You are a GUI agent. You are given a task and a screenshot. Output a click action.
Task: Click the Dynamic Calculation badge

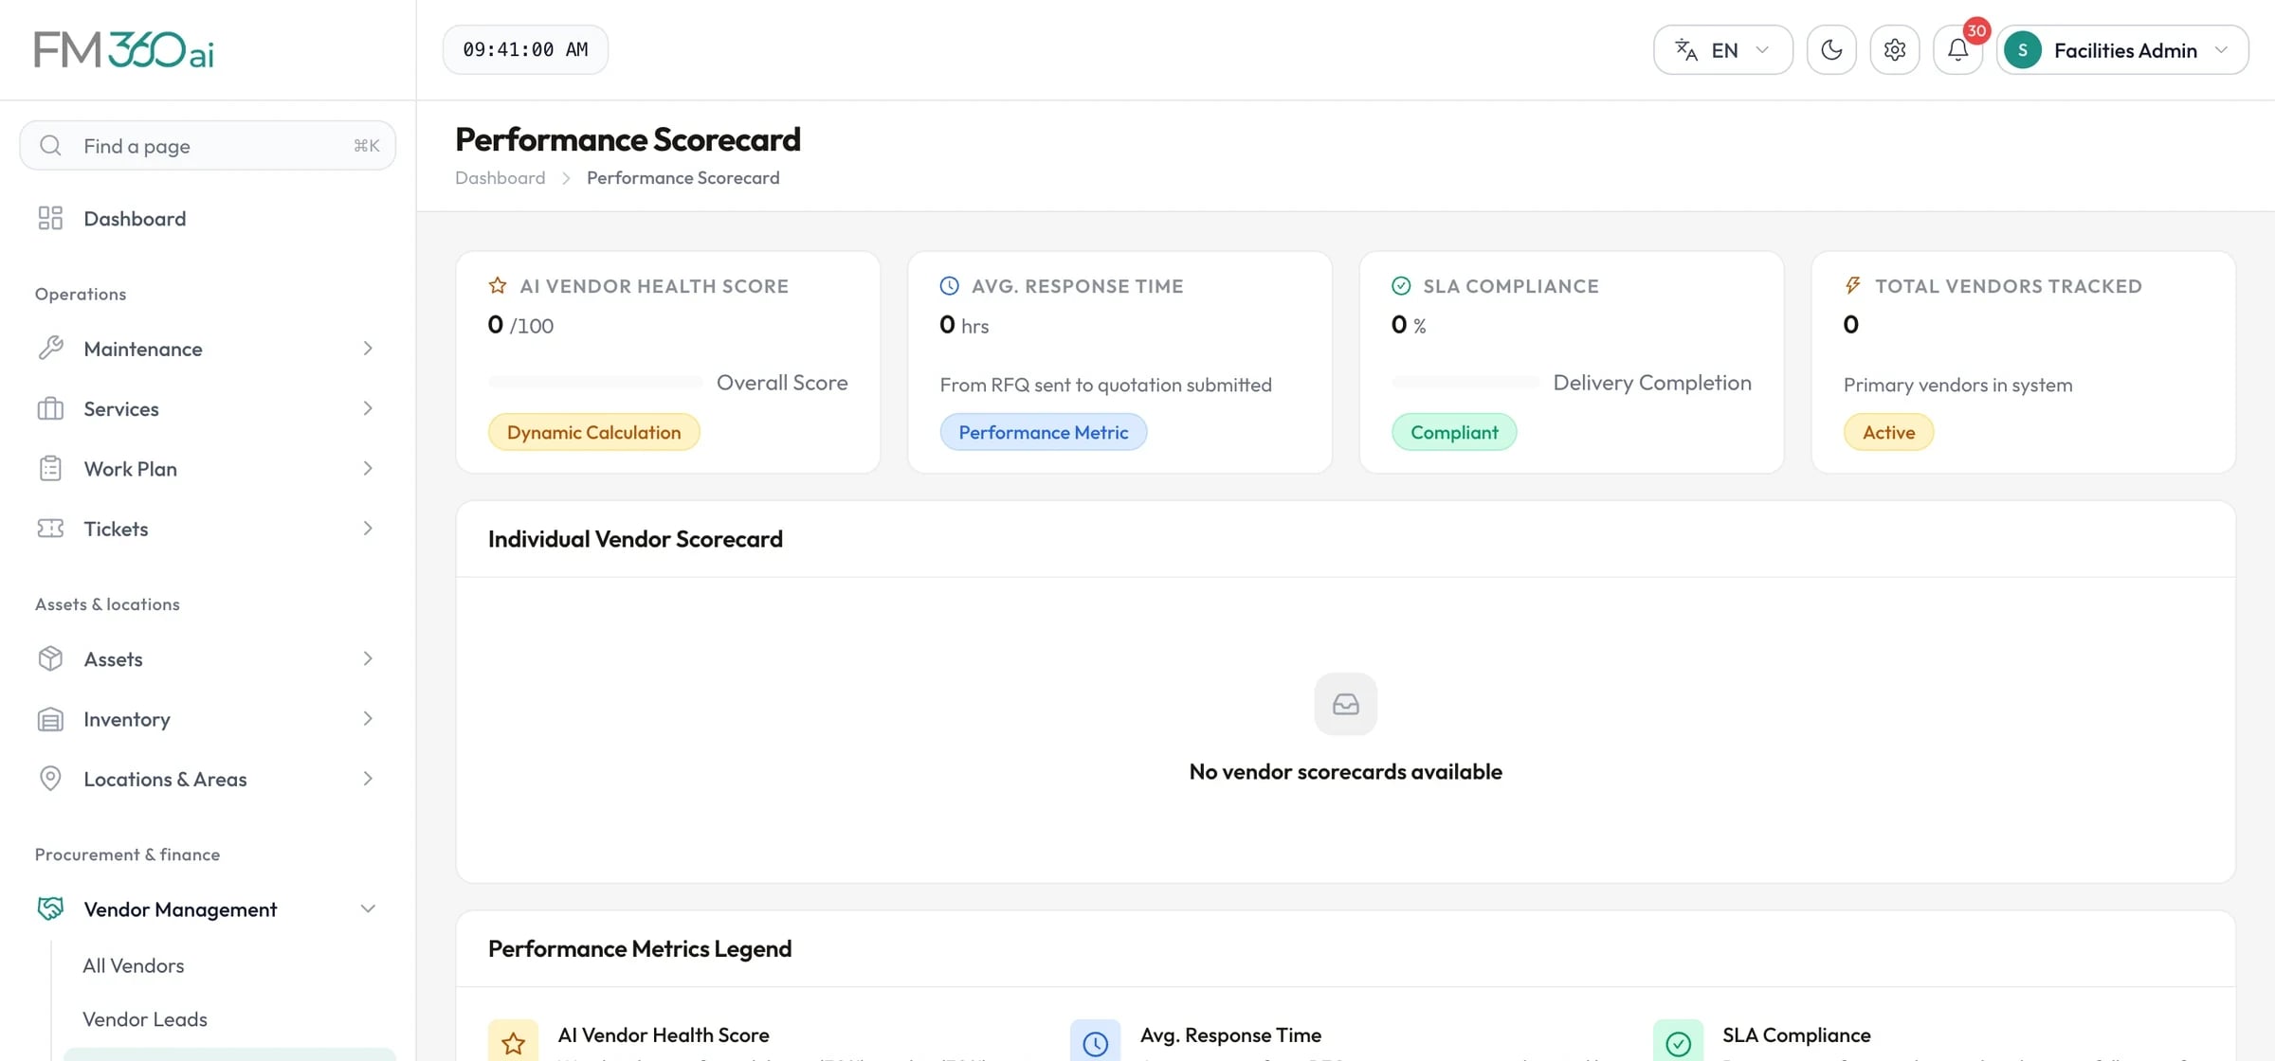click(x=594, y=432)
